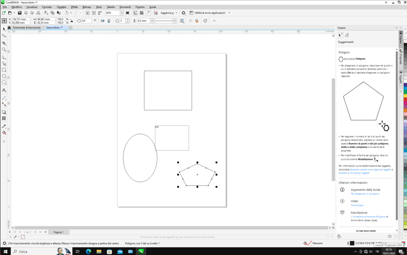Select the Zoom magnifier tool
This screenshot has height=255, width=407.
click(x=4, y=49)
